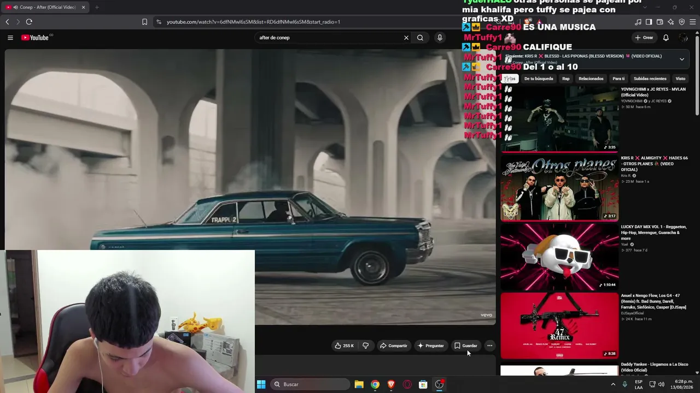Screen dimensions: 700x393
Task: Select the "Rap" filter chip
Action: click(566, 79)
